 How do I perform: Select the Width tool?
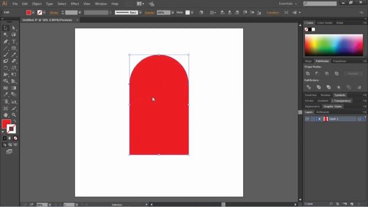[x=6, y=74]
